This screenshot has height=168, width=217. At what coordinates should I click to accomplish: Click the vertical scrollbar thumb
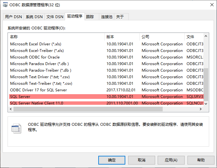[x=206, y=84]
